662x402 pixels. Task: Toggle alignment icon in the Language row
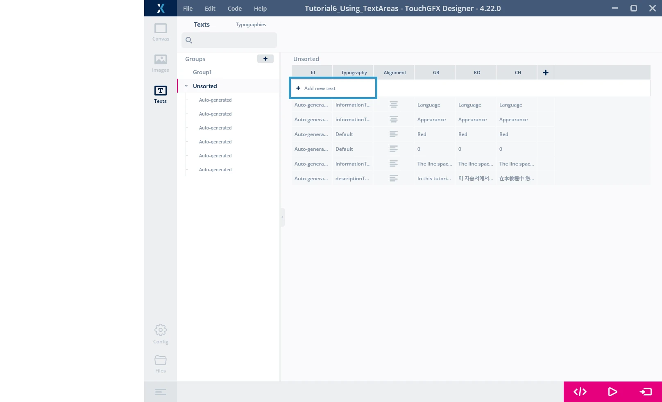click(x=393, y=105)
